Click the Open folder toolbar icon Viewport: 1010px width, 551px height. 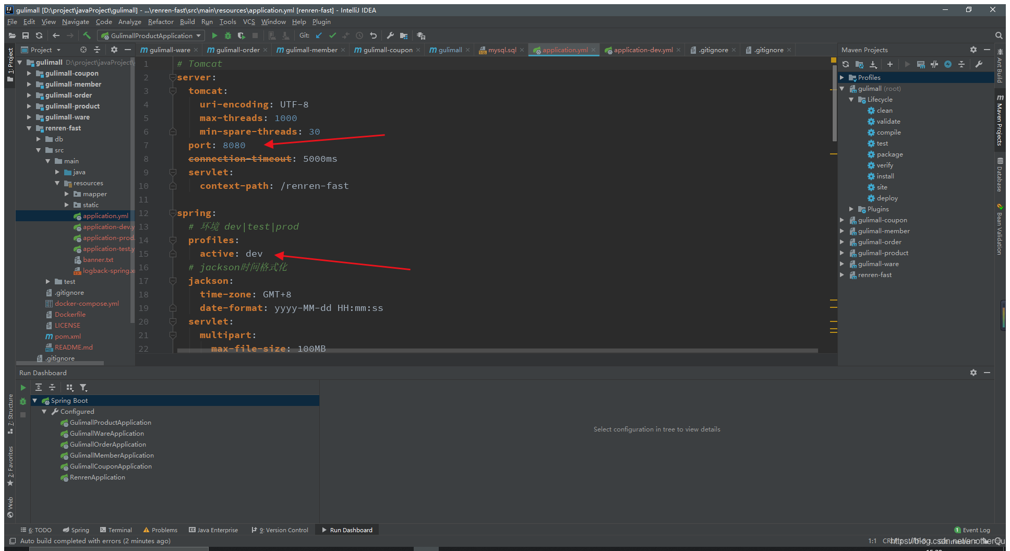point(12,35)
